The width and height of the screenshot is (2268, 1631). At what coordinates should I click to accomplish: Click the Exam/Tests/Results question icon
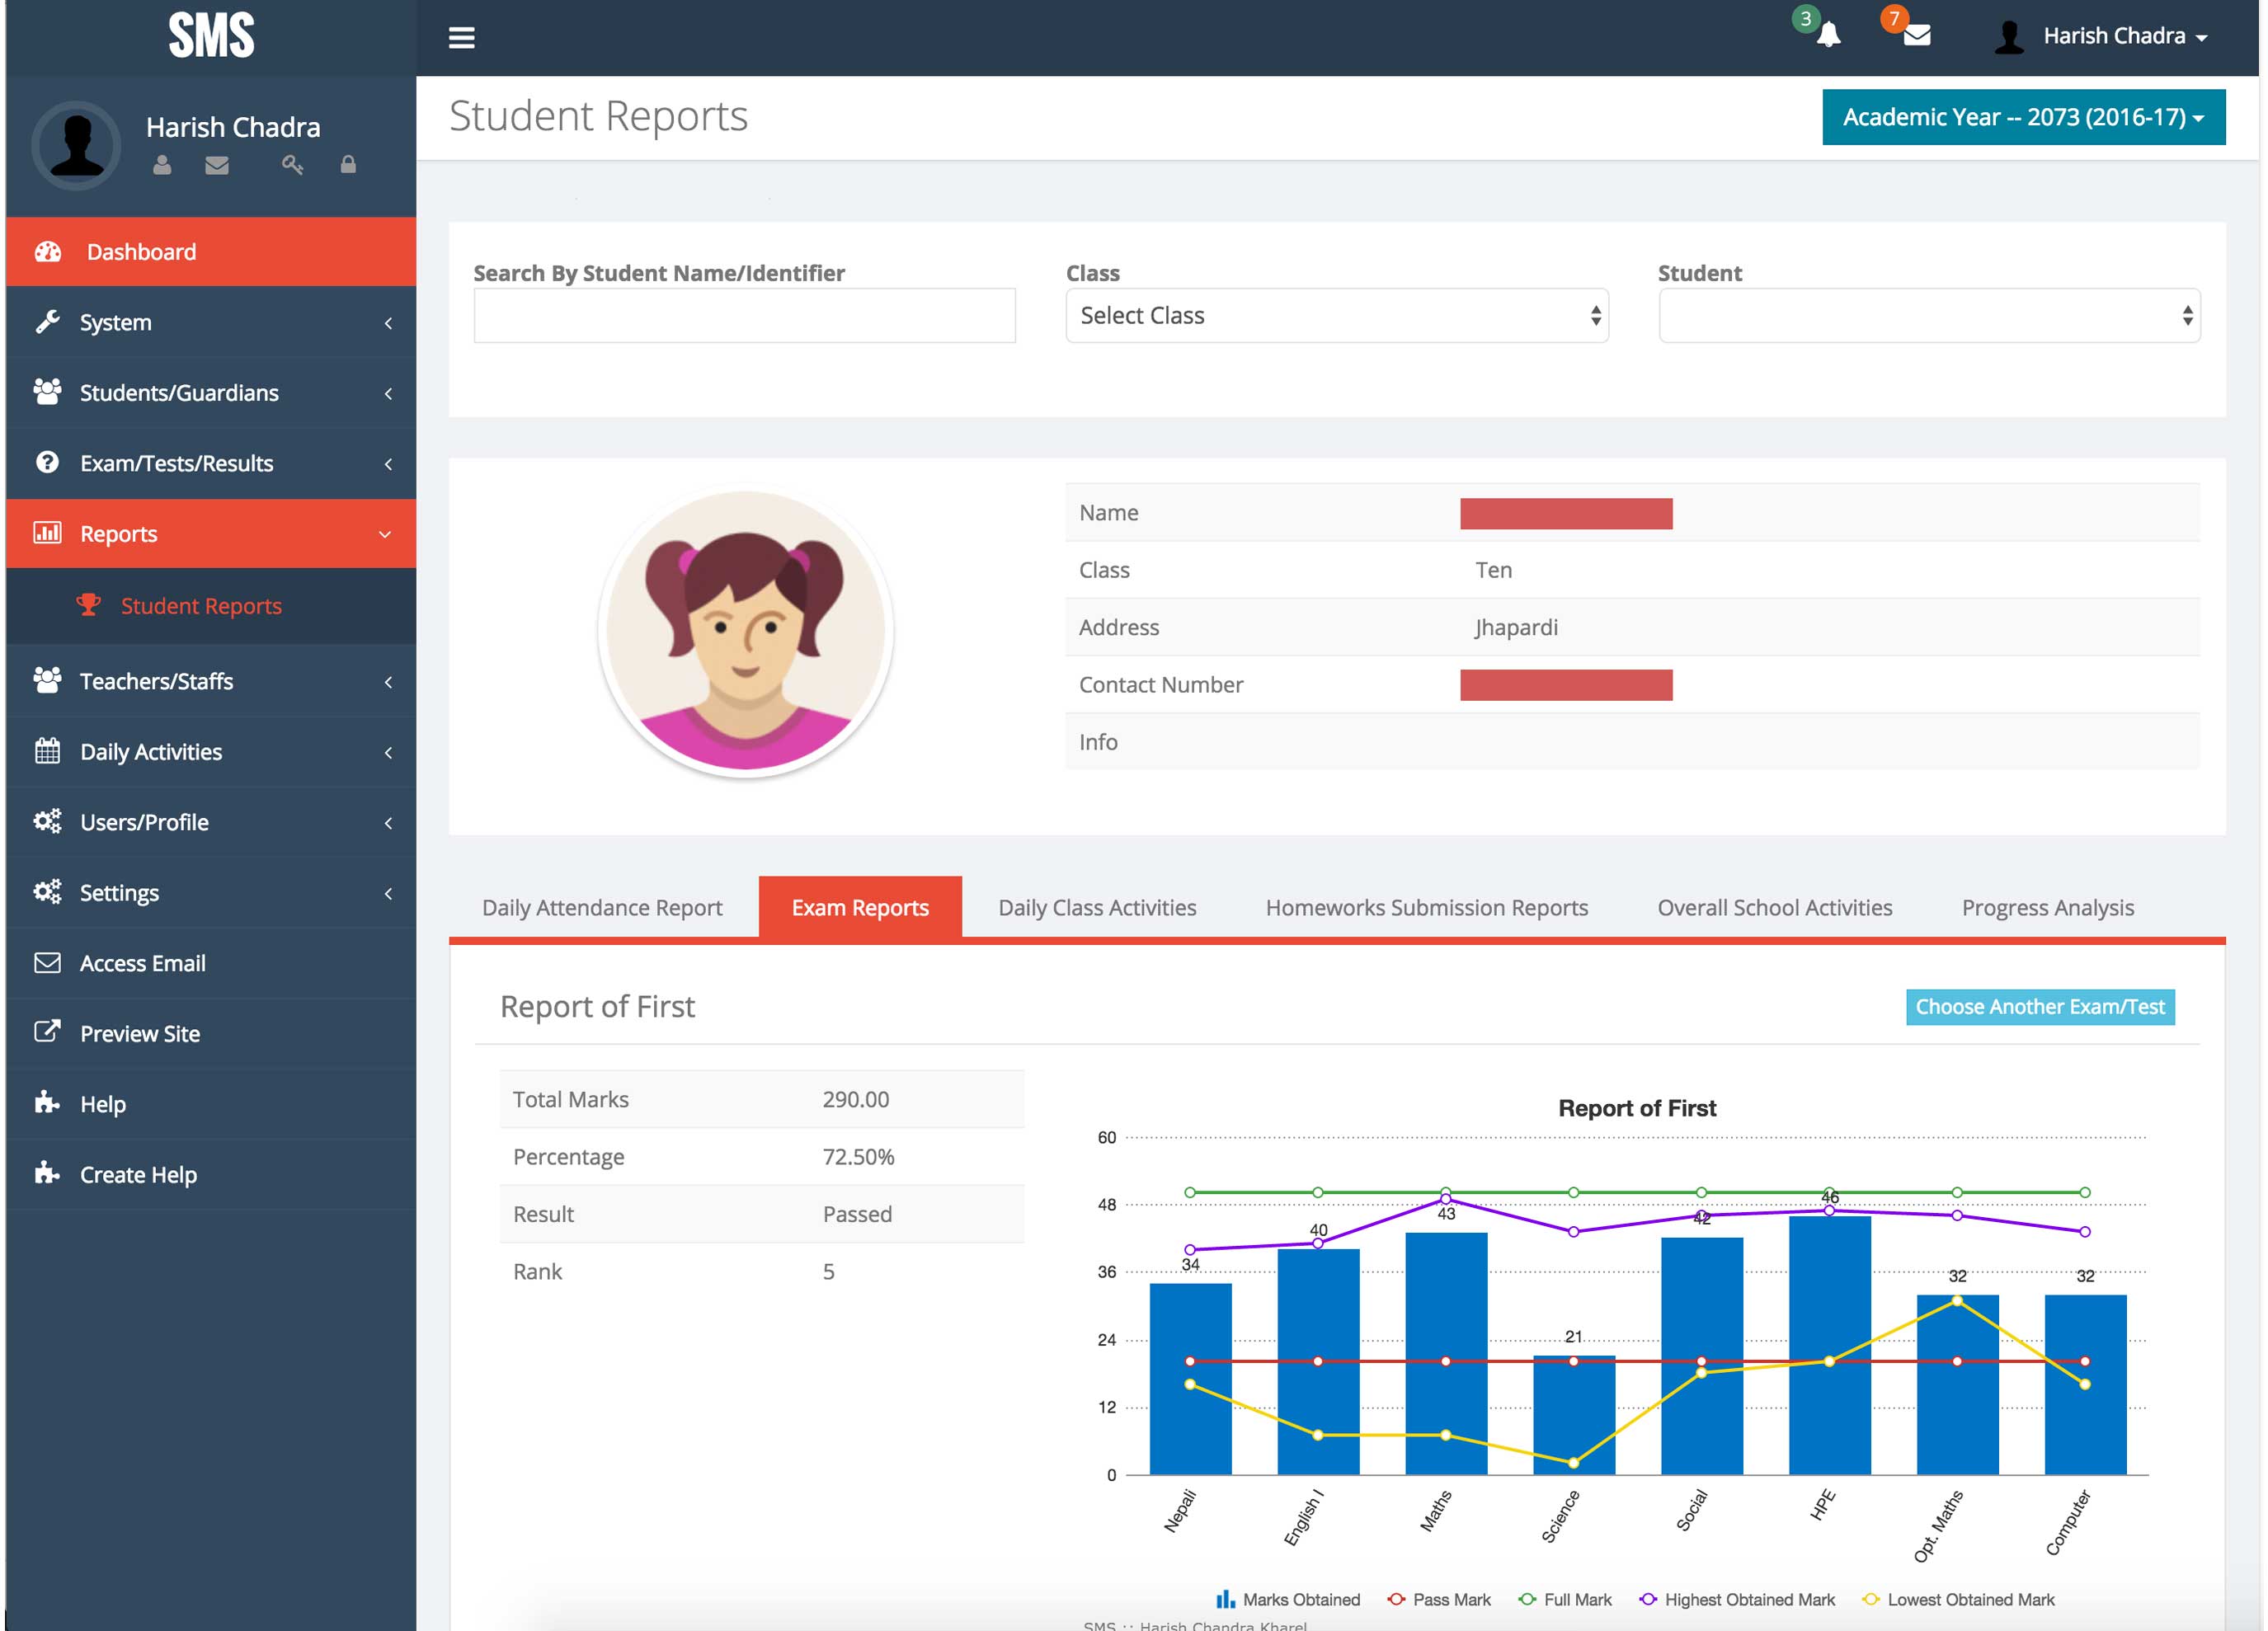(x=47, y=462)
